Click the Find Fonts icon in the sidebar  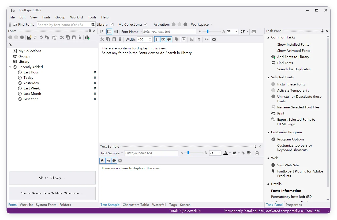tap(273, 63)
